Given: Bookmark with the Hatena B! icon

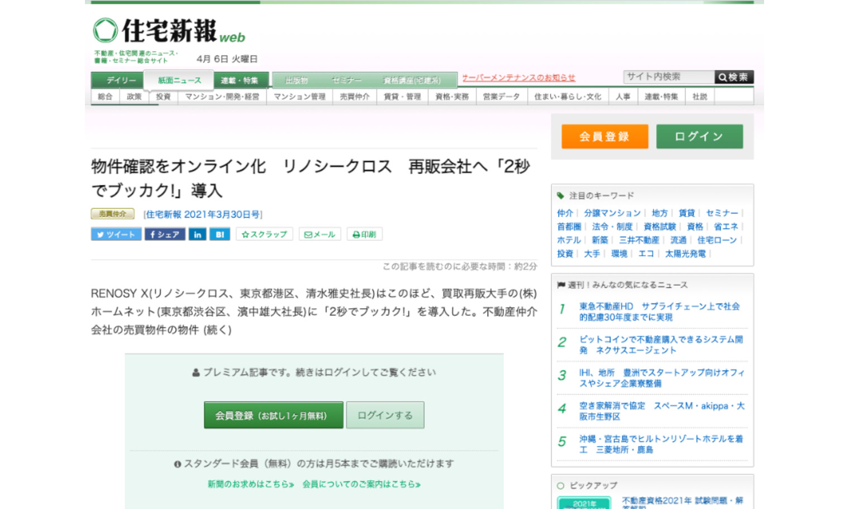Looking at the screenshot, I should coord(220,234).
